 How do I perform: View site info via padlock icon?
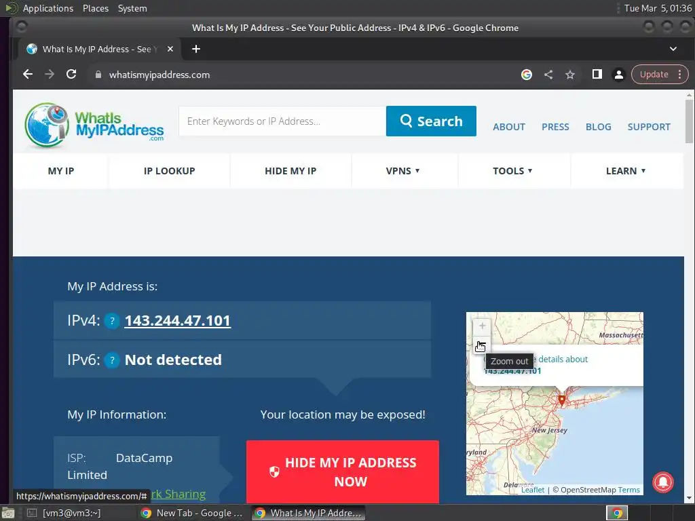click(x=98, y=75)
